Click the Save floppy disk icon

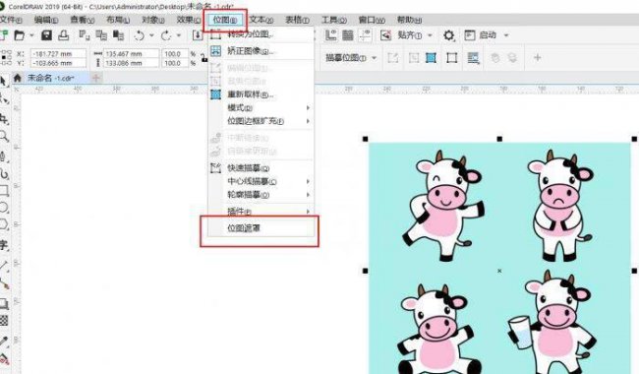point(46,35)
